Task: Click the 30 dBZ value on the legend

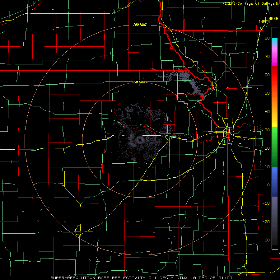Action: tap(267, 130)
